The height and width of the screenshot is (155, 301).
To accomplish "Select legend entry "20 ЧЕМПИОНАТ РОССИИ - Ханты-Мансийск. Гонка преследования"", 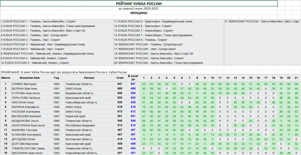I will point(159,63).
